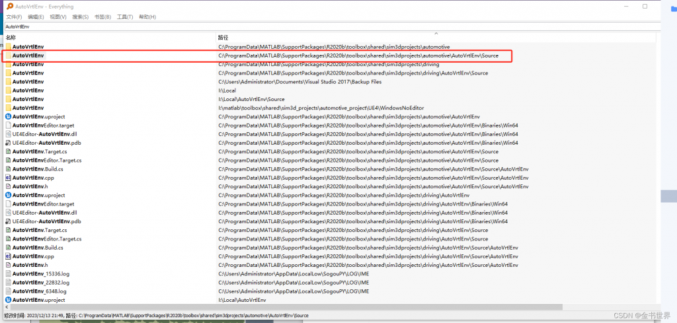Click C++ icon of AutoVrtlEnv.cpp in automotive Source
Viewport: 677px width, 323px height.
click(9, 178)
